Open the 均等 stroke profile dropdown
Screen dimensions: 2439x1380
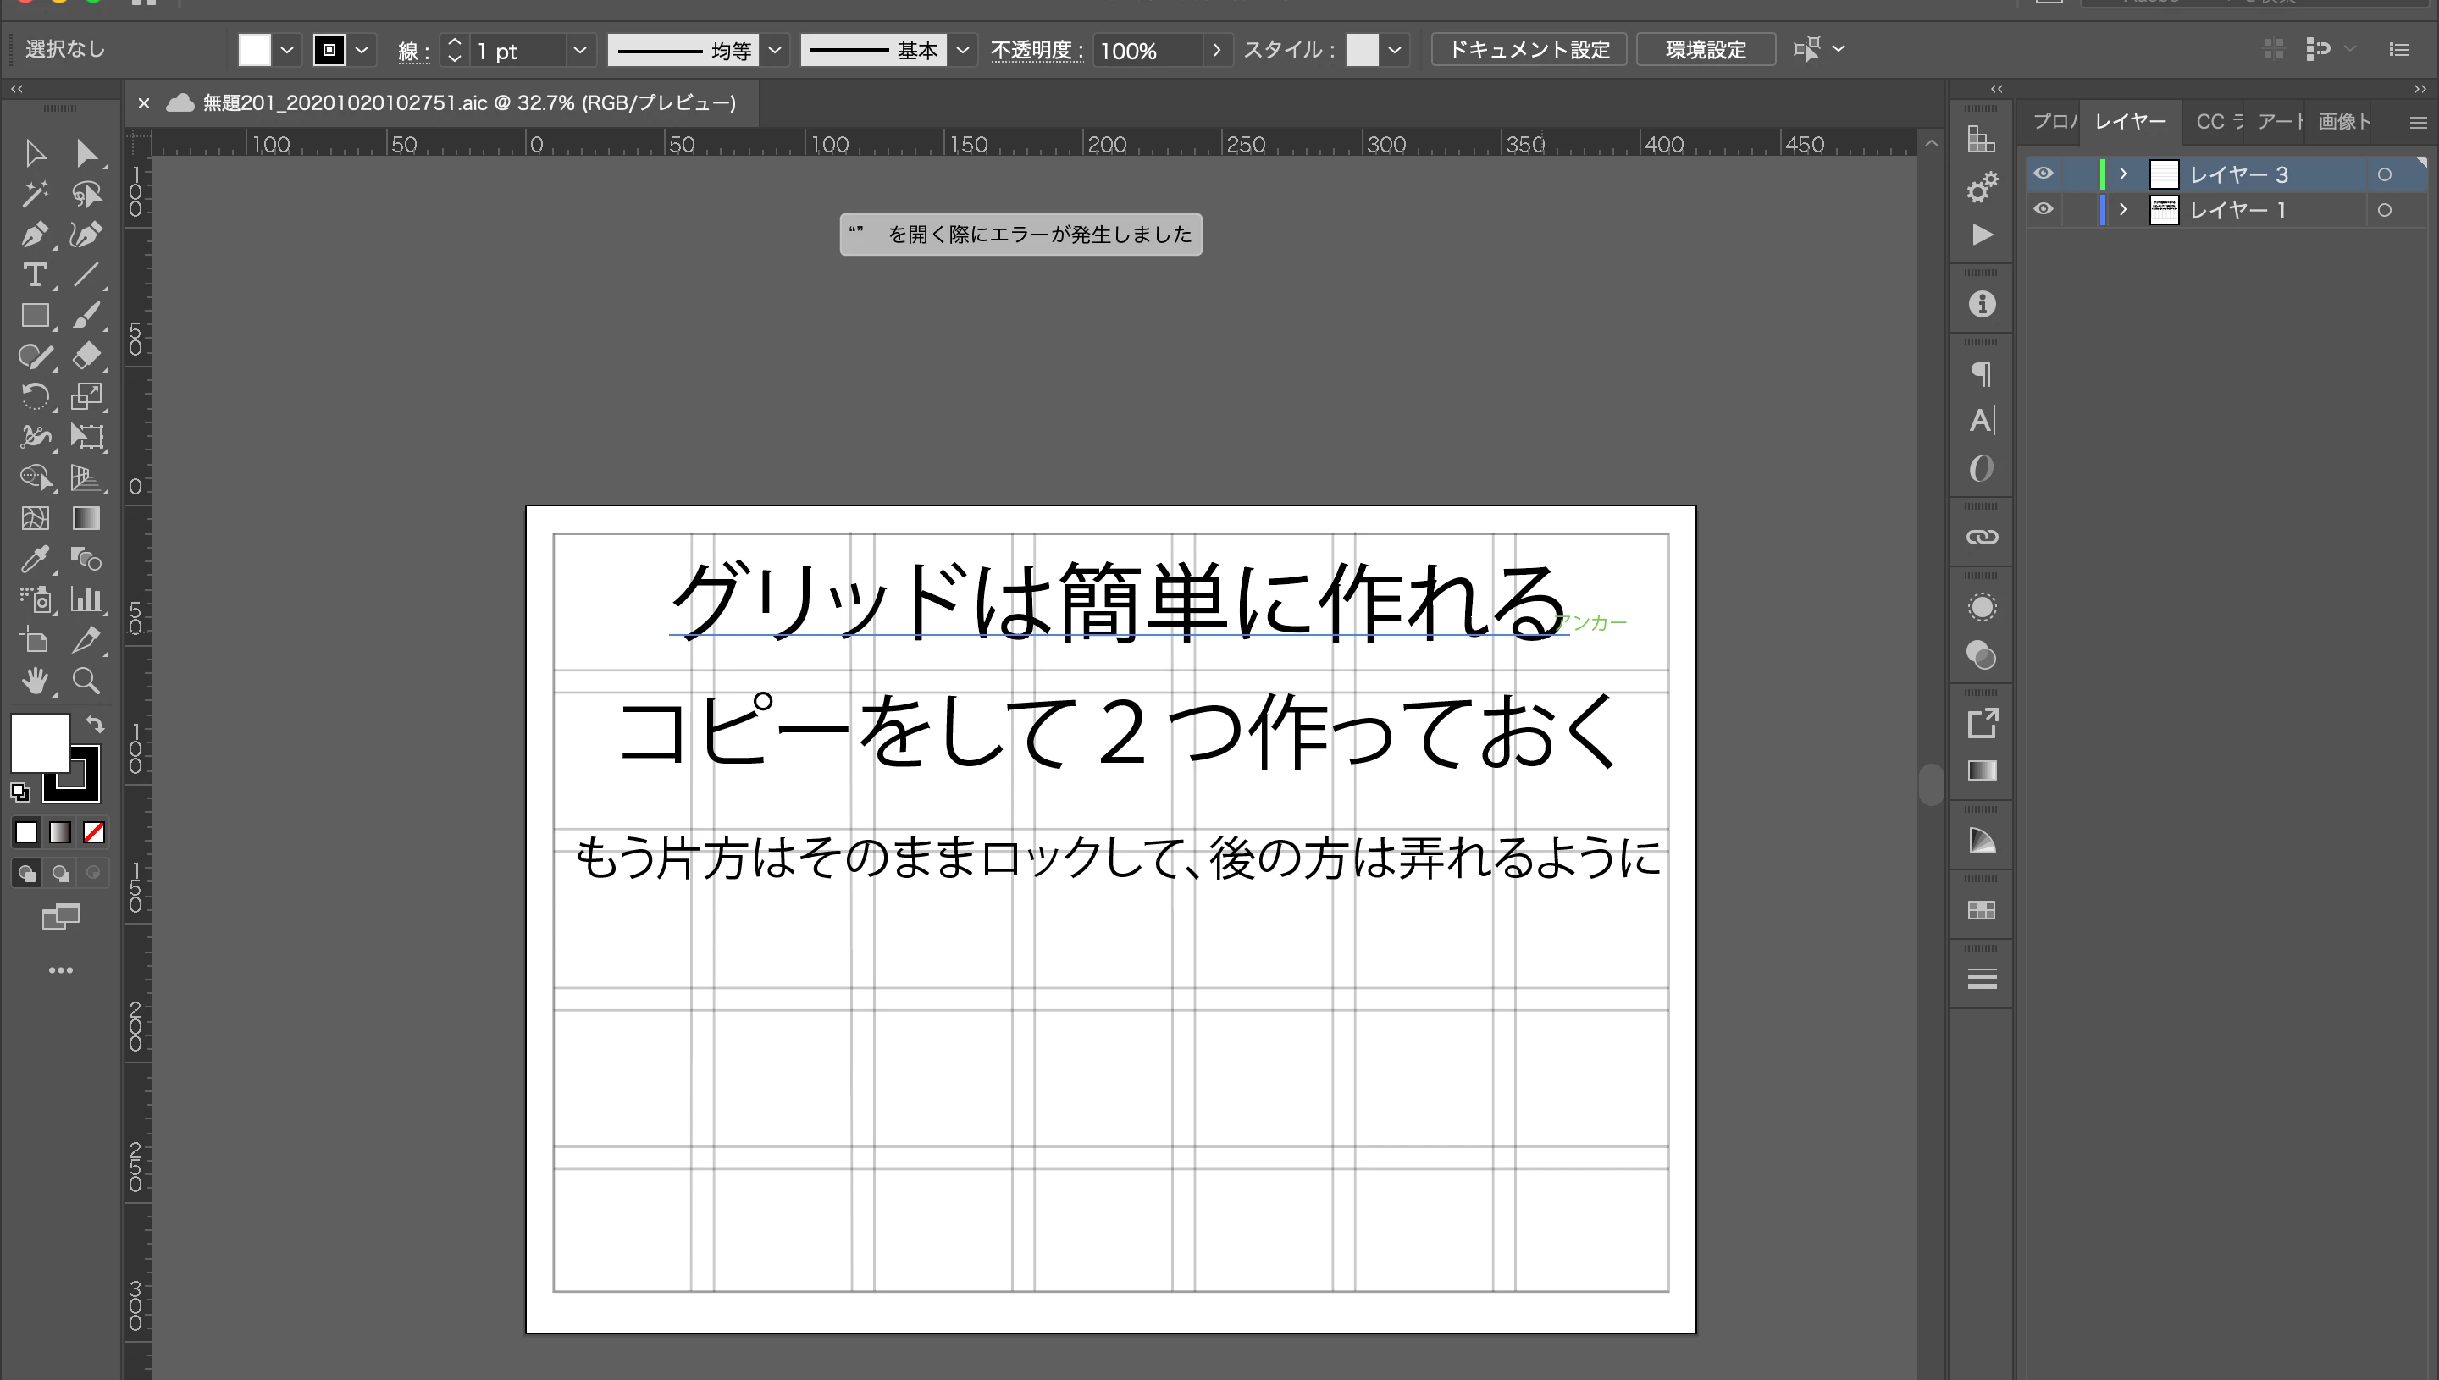[774, 50]
